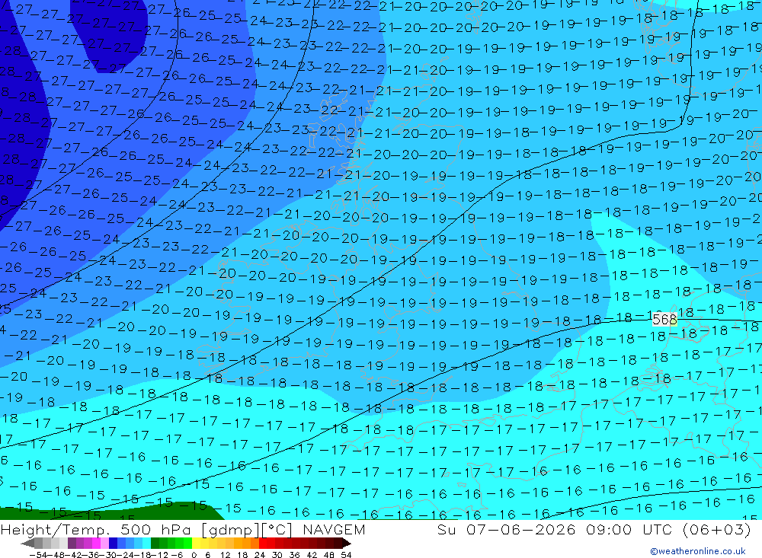Select the 'Height/Temp. 500 hPa' title text
The image size is (762, 558).
[x=96, y=530]
